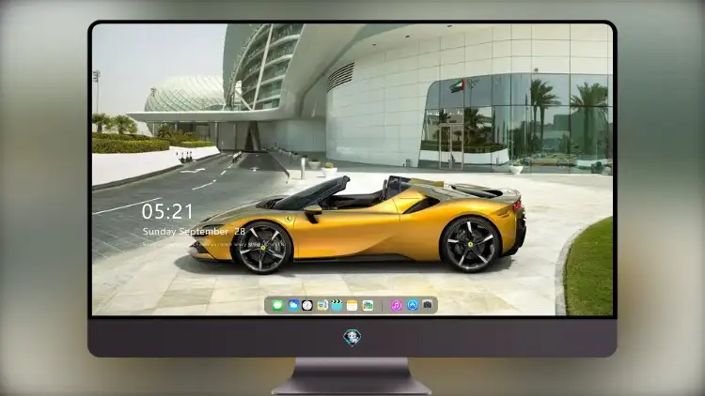Launch the pink Music app in the dock
Viewport: 705px width, 396px height.
[396, 305]
